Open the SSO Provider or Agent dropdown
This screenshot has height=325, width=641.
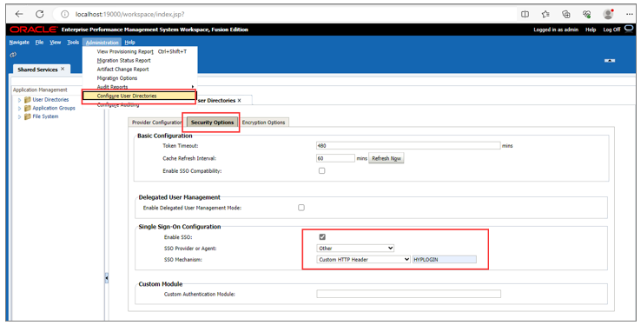click(355, 249)
